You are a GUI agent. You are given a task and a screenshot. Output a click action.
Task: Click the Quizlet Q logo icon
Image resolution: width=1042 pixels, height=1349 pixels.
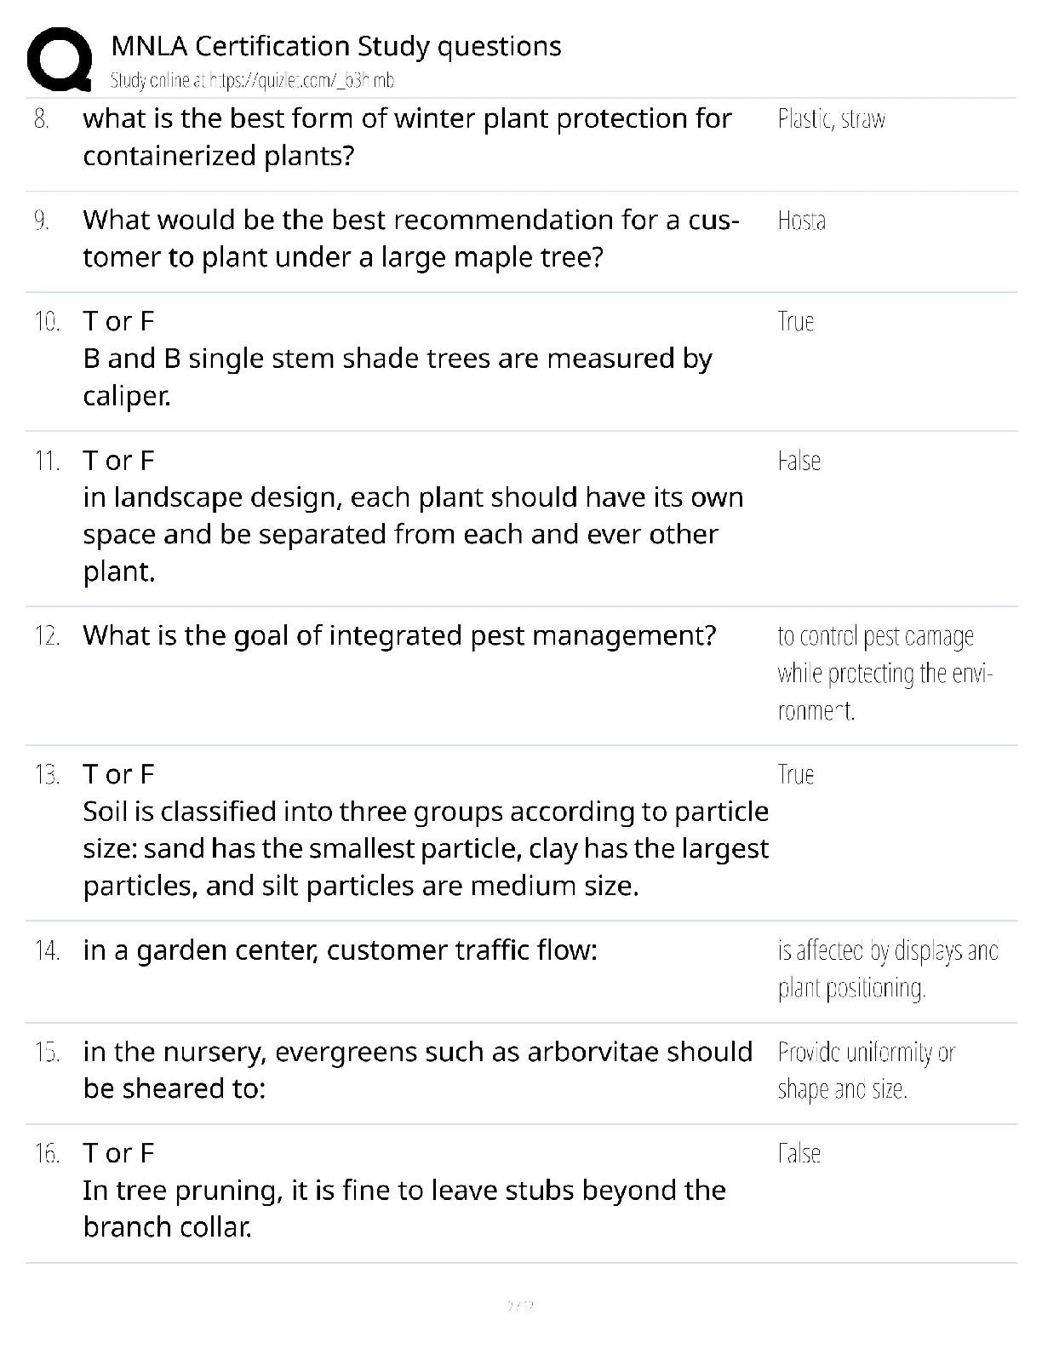pos(60,60)
